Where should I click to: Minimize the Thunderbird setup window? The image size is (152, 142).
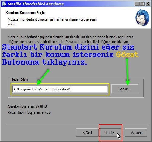137,4
